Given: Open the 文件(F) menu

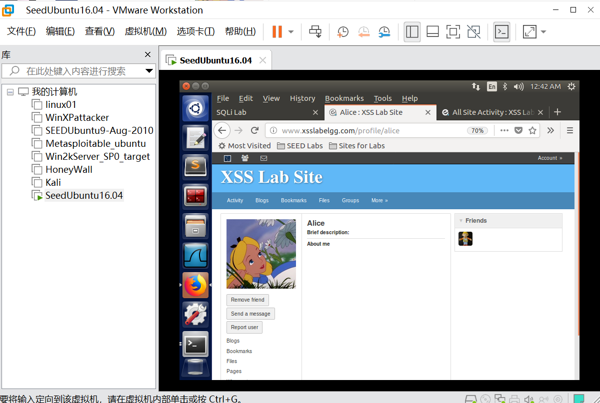Looking at the screenshot, I should (x=21, y=31).
